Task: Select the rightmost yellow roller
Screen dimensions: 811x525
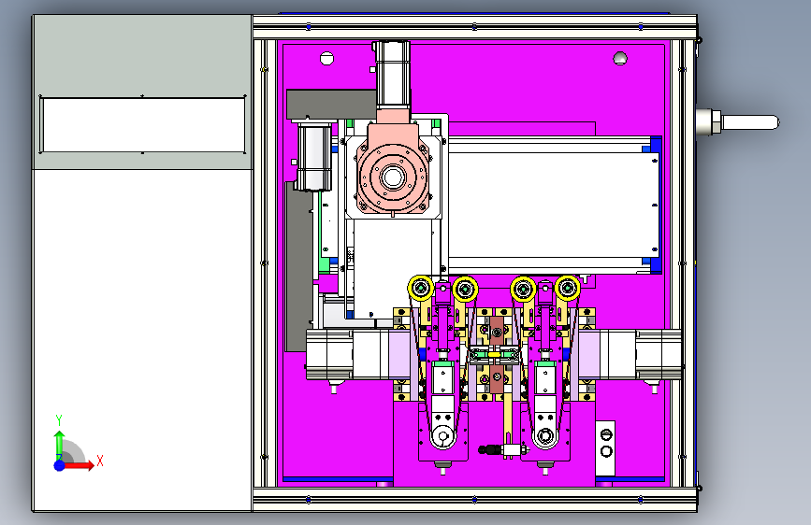Action: (x=568, y=288)
